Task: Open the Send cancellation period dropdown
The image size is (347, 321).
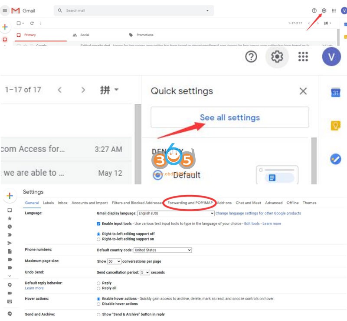Action: click(145, 272)
